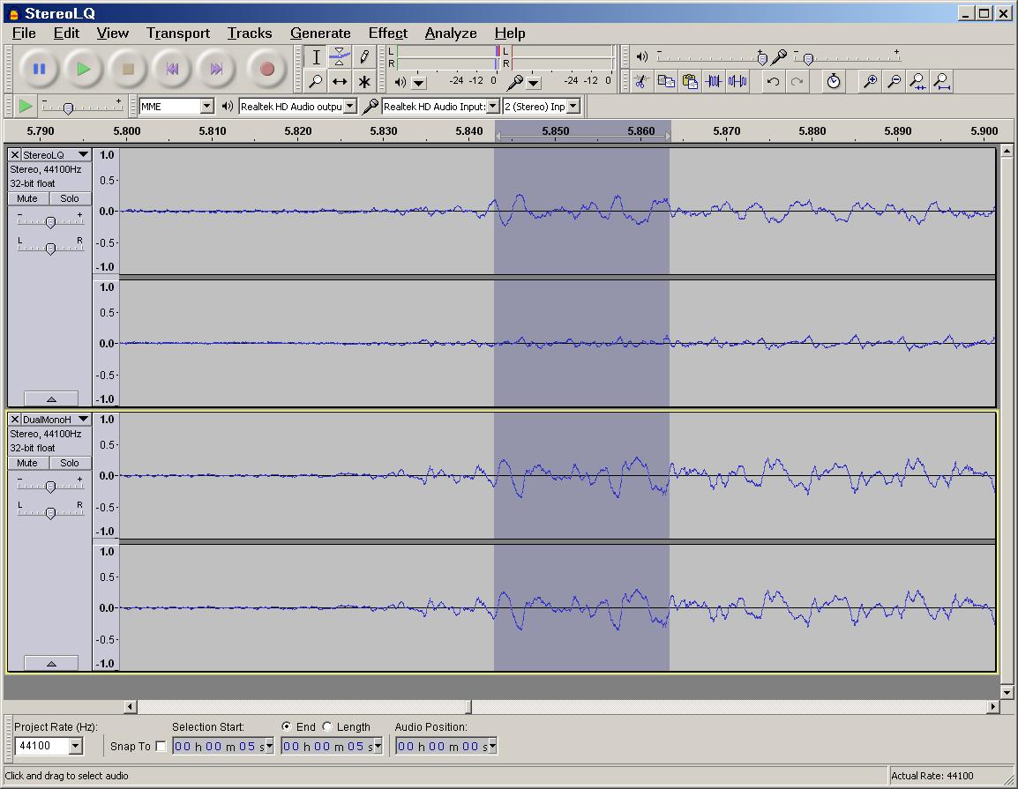Choose the Time Shift tool

point(340,82)
